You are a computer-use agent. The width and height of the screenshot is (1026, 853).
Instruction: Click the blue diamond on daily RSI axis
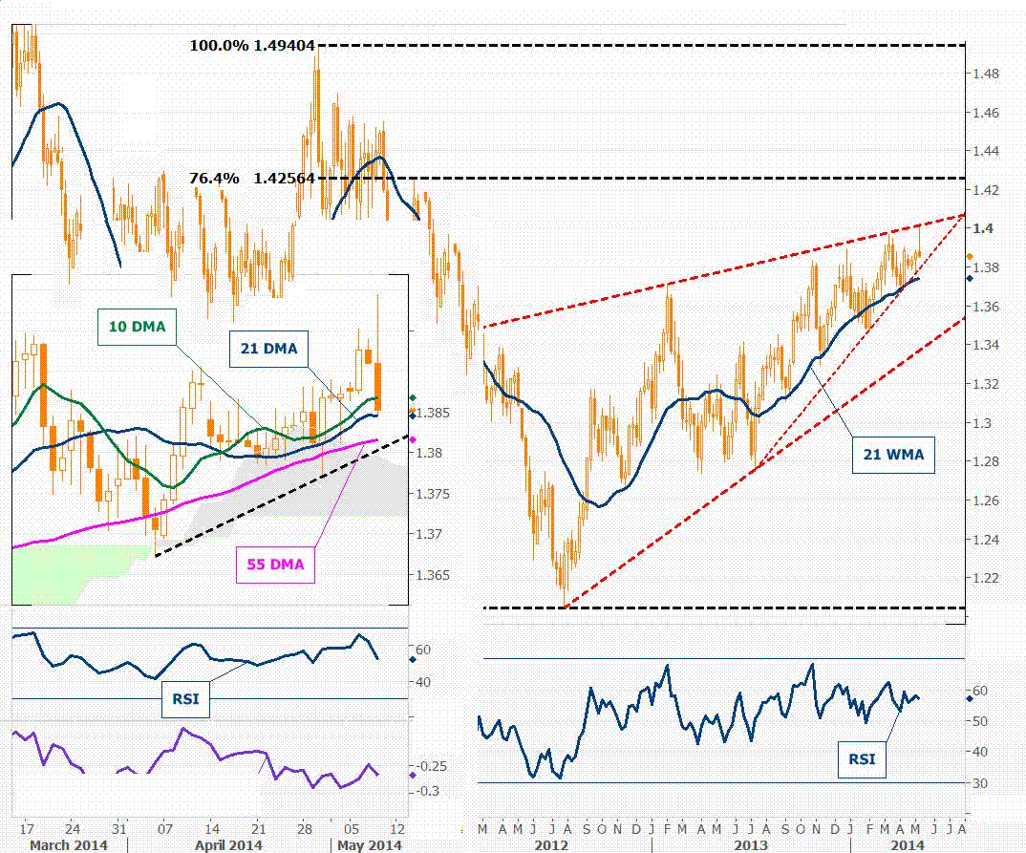coord(412,659)
